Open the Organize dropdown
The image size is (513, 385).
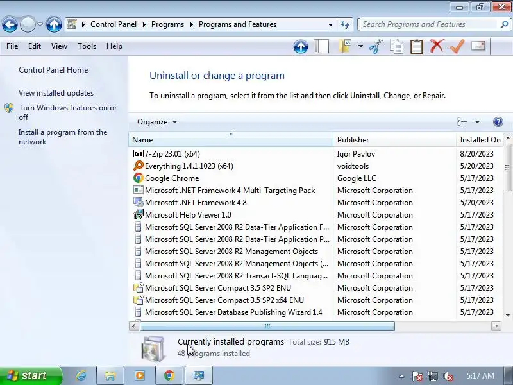point(157,122)
